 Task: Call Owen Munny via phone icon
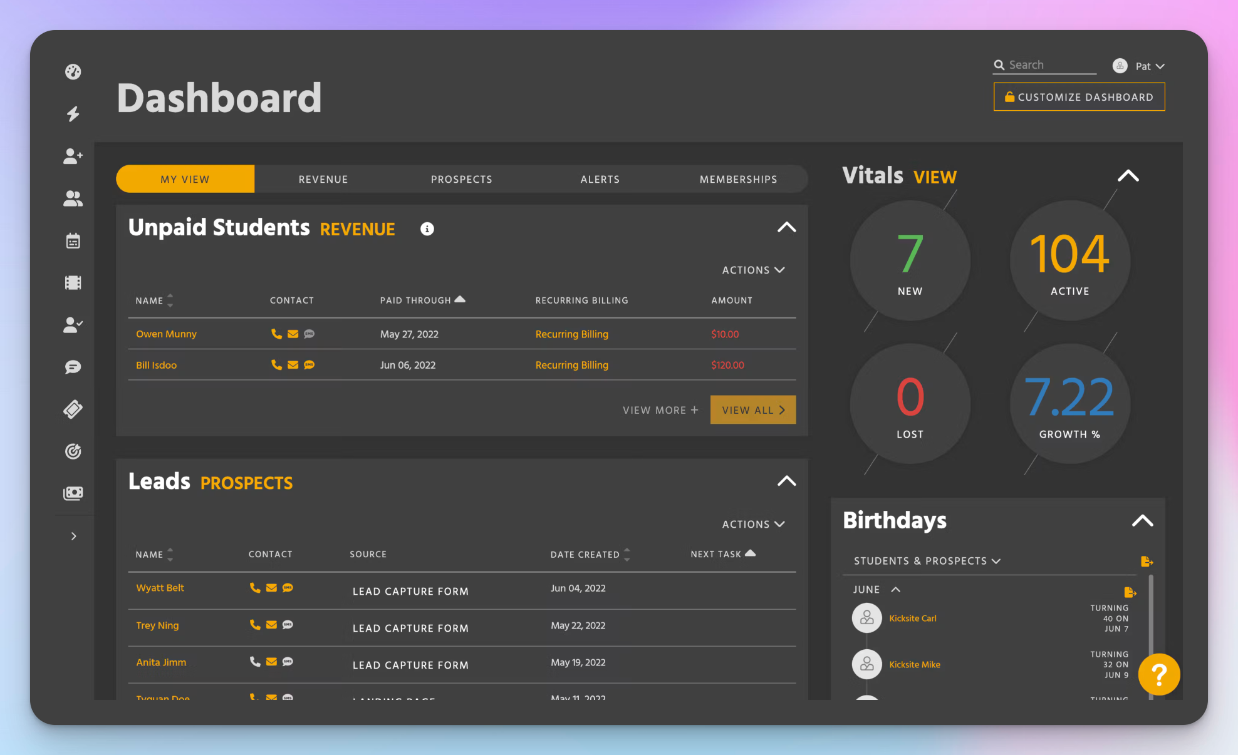click(276, 334)
